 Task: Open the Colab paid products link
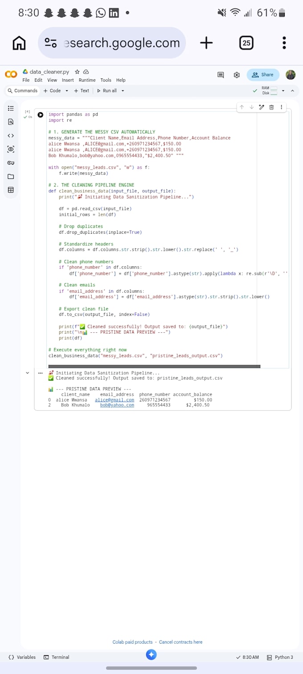132,642
